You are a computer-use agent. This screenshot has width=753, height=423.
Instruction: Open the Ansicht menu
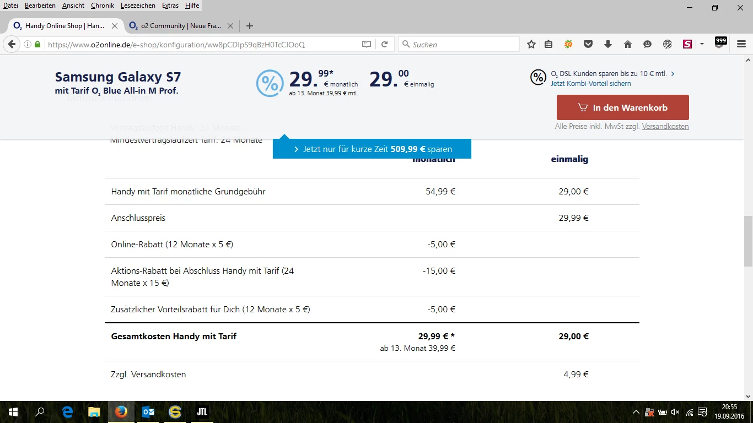tap(73, 6)
